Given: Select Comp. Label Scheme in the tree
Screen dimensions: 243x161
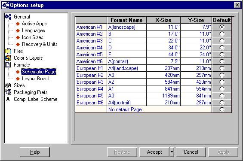Looking at the screenshot, I should coord(36,99).
